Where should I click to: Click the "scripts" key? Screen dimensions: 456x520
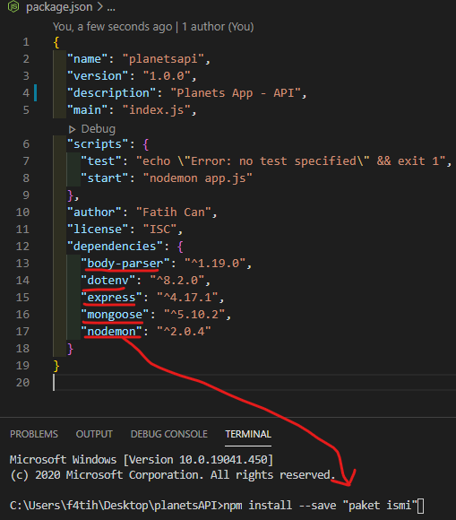click(x=98, y=144)
